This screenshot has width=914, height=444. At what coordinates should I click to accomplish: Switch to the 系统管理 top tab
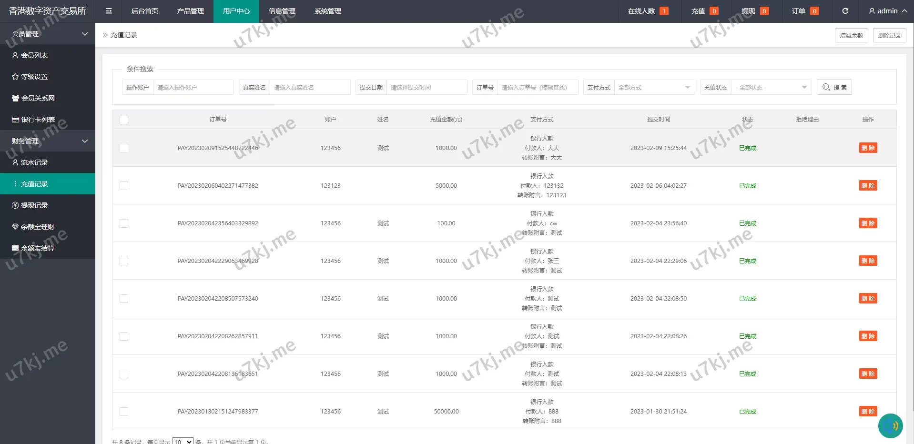327,11
